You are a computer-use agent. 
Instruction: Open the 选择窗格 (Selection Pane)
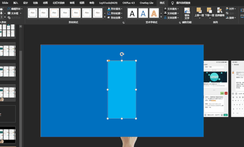[x=220, y=12]
